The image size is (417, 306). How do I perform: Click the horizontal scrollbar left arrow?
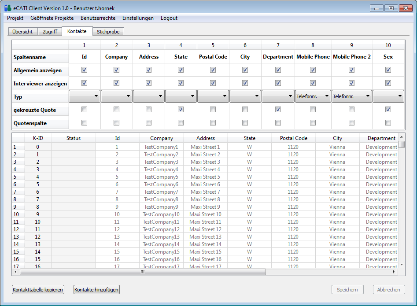[x=15, y=272]
